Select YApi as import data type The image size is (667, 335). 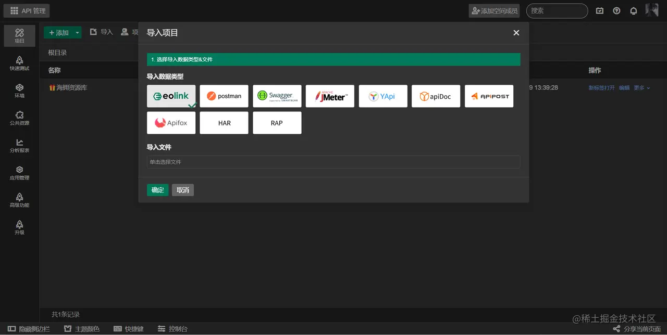pos(383,96)
